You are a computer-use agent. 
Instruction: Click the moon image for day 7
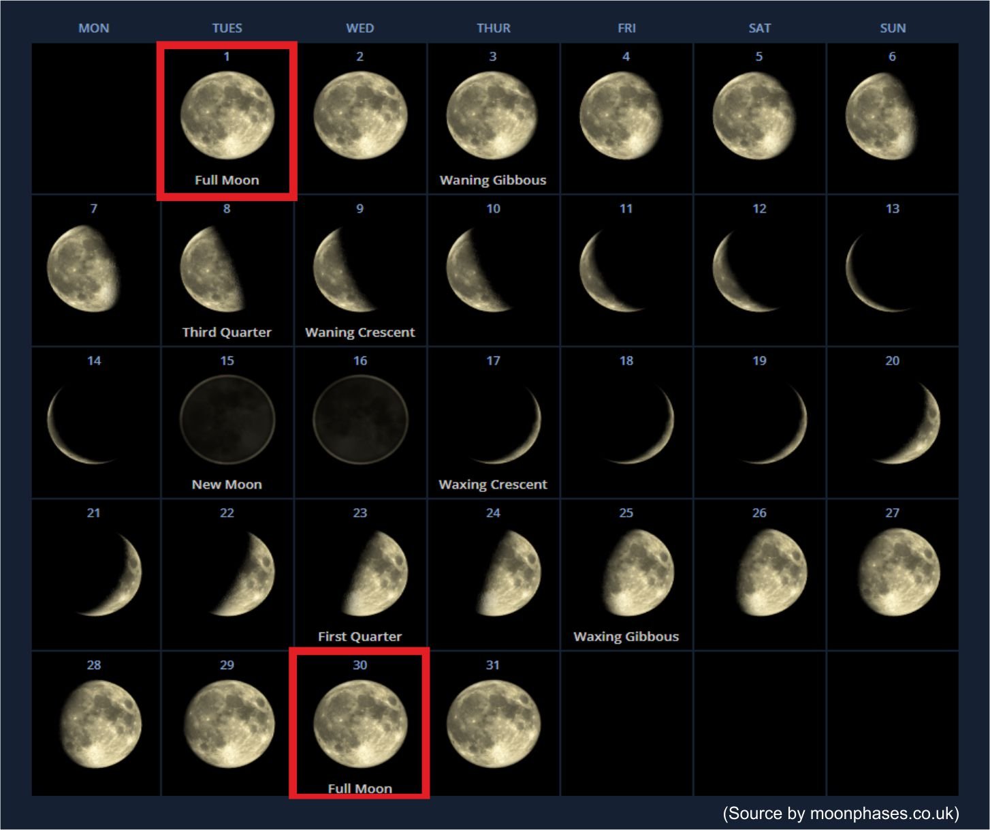(x=84, y=268)
